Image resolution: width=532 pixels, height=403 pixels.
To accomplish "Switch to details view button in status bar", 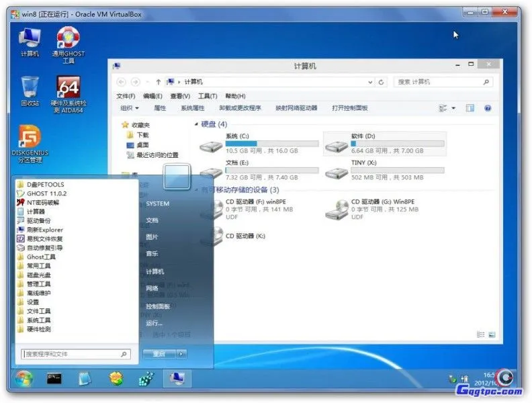I will (480, 334).
